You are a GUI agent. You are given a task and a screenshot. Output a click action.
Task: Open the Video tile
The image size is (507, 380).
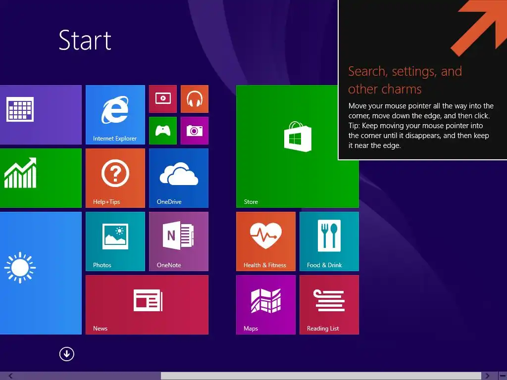(x=163, y=99)
